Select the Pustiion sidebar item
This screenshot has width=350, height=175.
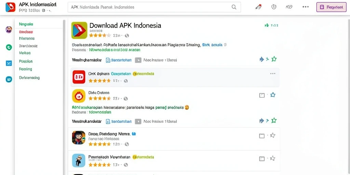[x=26, y=61]
